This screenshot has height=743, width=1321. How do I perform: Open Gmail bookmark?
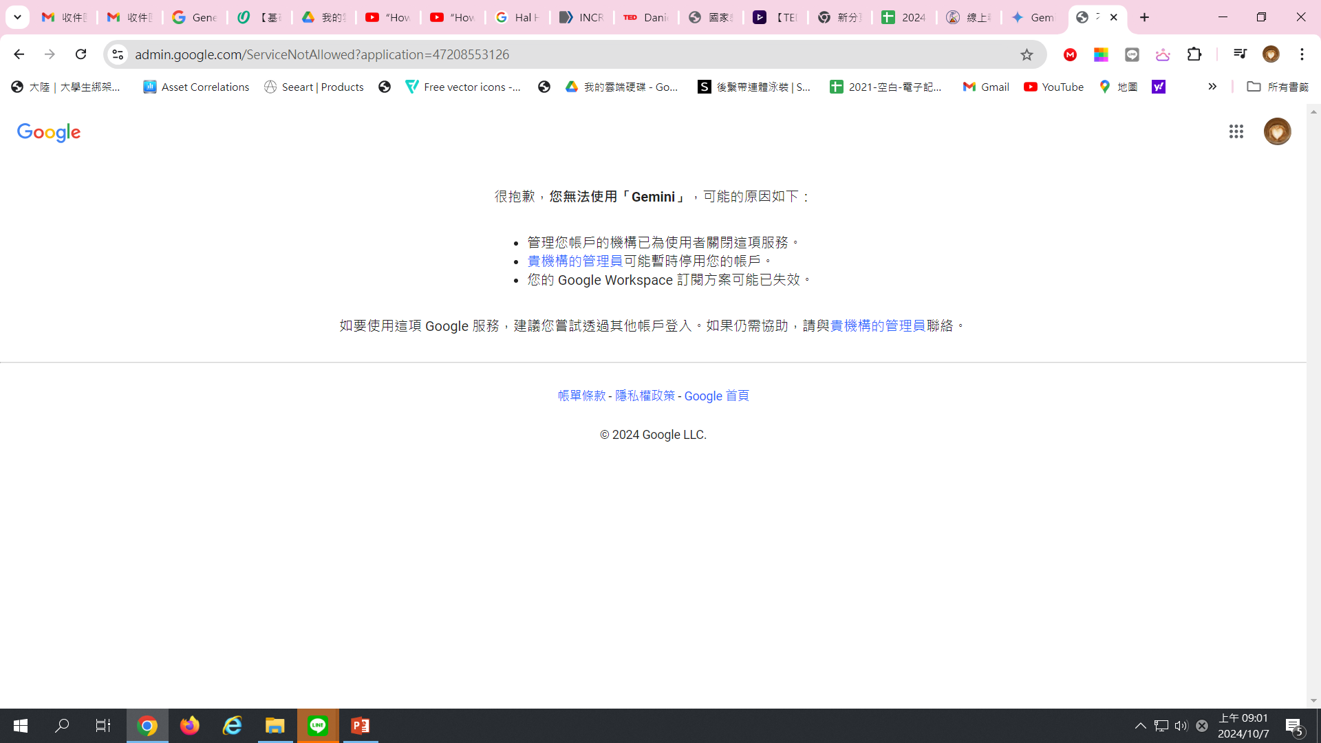coord(986,87)
